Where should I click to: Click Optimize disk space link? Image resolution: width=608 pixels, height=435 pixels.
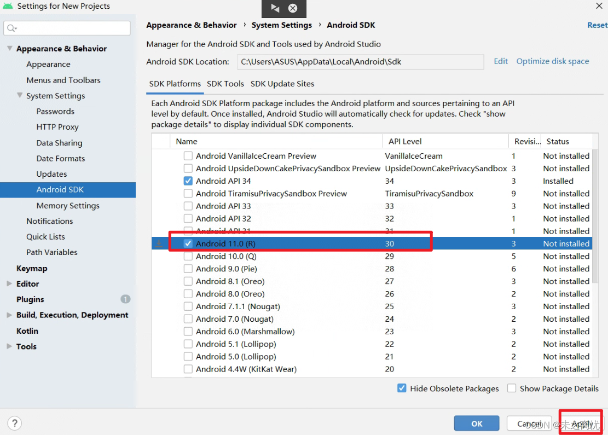pyautogui.click(x=553, y=61)
